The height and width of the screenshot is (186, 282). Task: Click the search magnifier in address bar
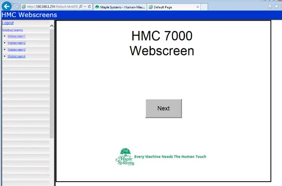coord(81,6)
